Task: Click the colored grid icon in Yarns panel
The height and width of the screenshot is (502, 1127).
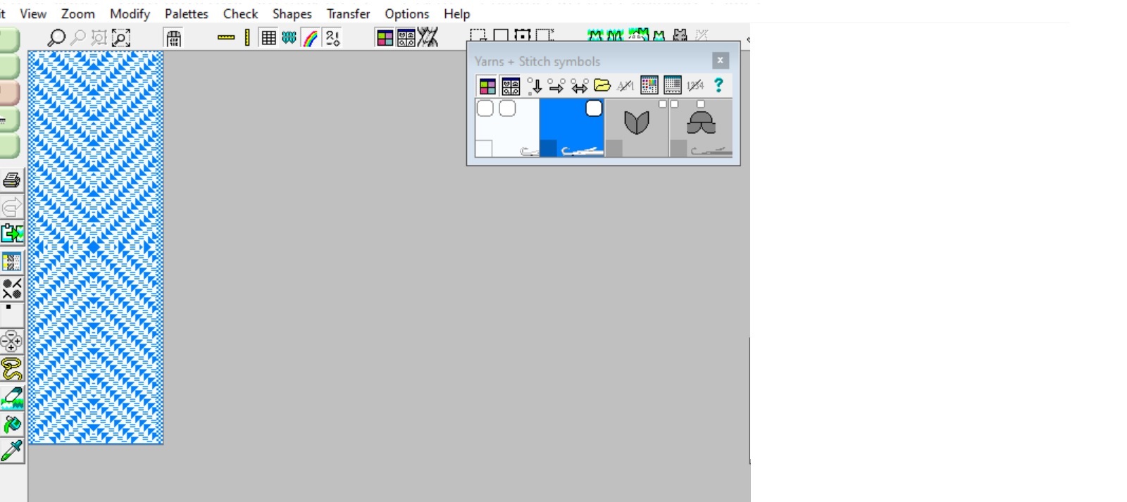Action: point(649,86)
